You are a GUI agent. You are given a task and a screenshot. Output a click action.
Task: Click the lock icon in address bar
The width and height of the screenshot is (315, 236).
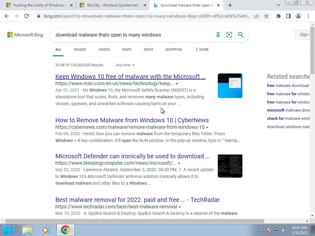pos(38,16)
